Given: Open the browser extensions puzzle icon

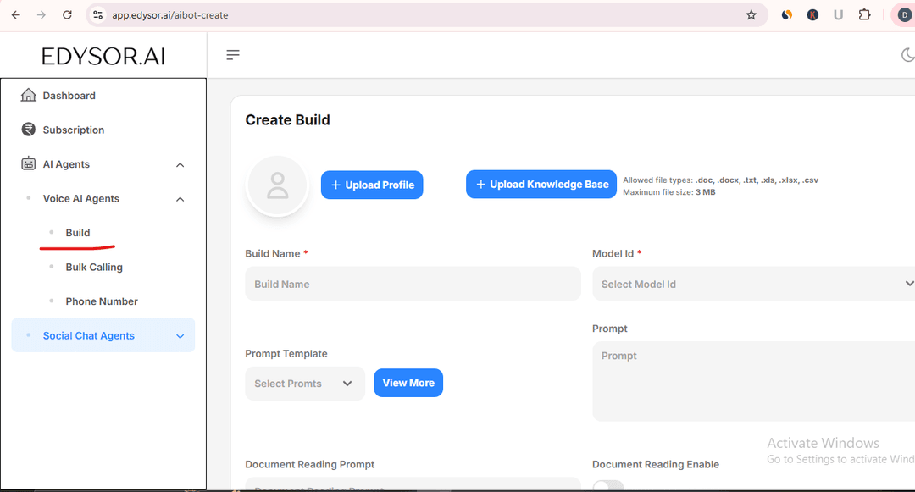Looking at the screenshot, I should click(x=865, y=14).
